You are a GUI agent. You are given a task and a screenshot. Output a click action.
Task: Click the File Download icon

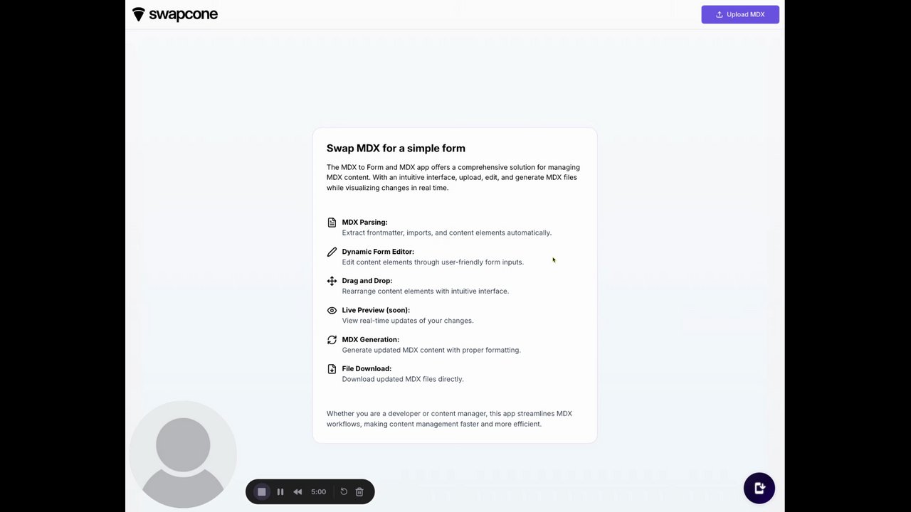(332, 369)
